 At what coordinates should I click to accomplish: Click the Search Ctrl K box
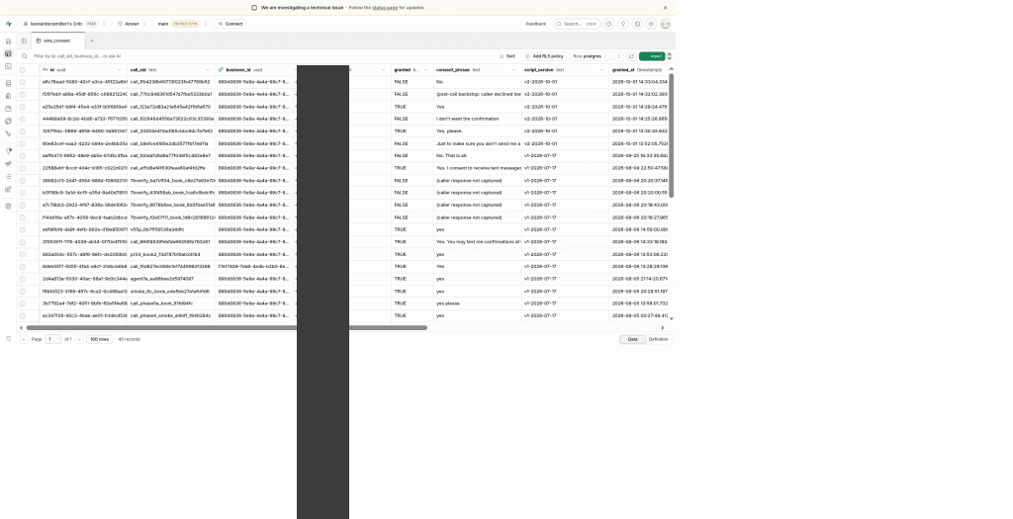577,24
